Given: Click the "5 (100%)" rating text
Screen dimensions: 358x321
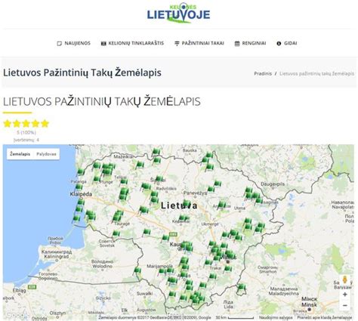Looking at the screenshot, I should [x=26, y=132].
